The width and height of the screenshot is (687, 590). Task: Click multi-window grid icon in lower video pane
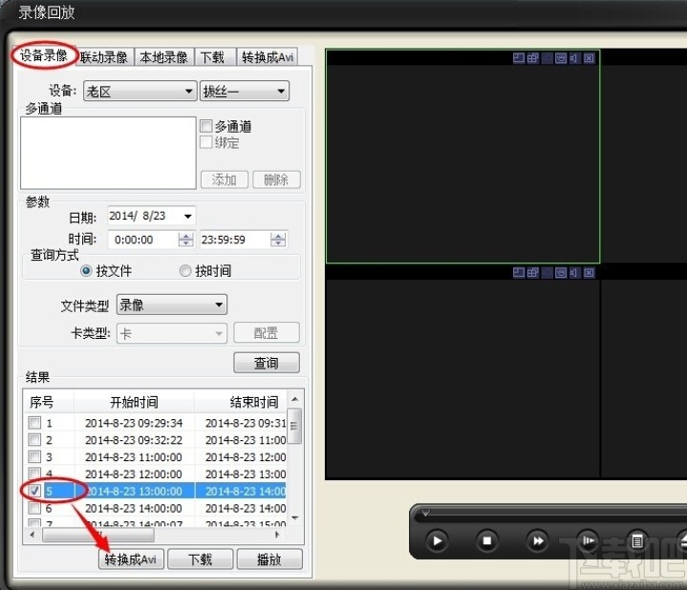533,272
